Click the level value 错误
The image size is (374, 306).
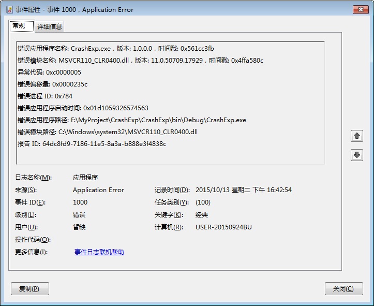pyautogui.click(x=79, y=215)
